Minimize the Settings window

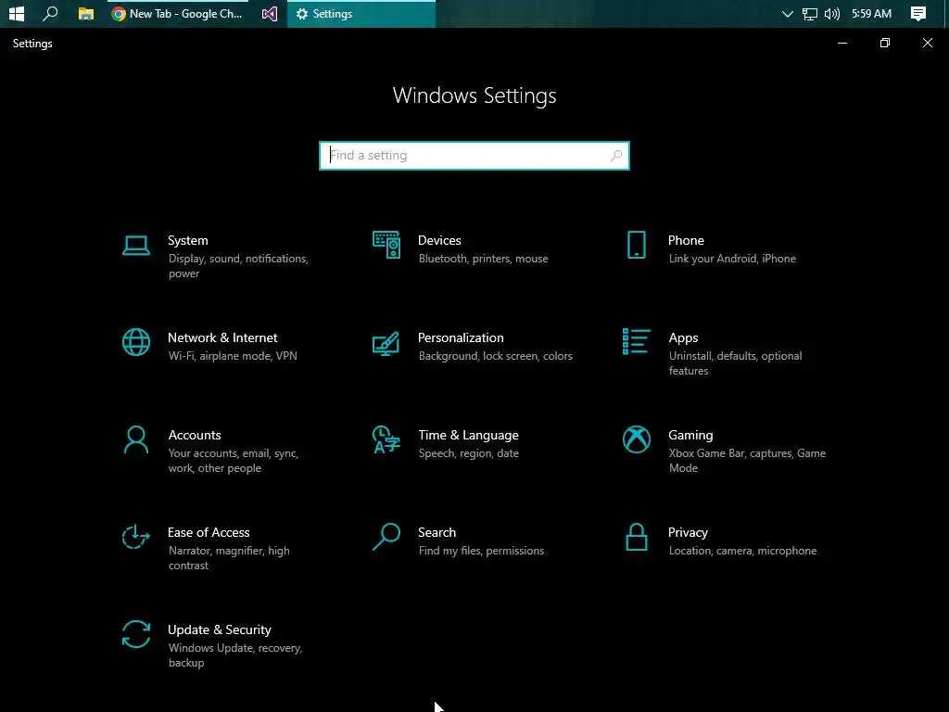(x=841, y=43)
